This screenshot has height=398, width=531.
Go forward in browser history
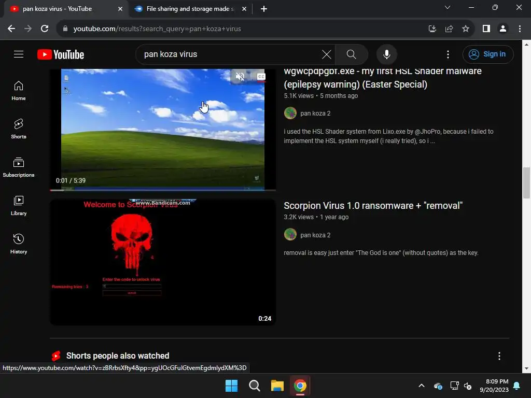pyautogui.click(x=28, y=29)
